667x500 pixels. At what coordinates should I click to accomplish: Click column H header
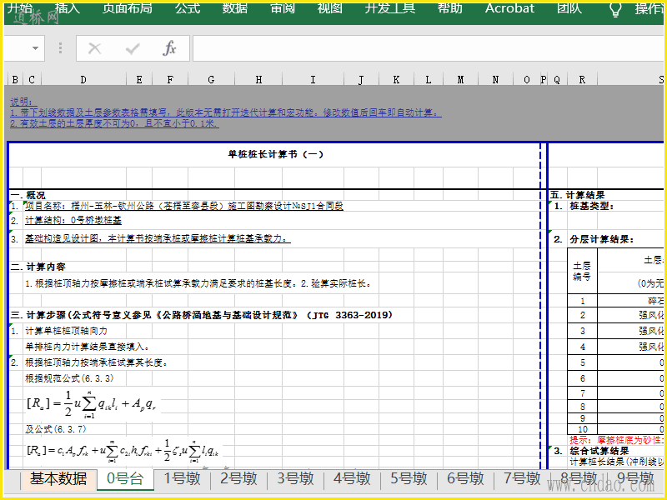258,79
